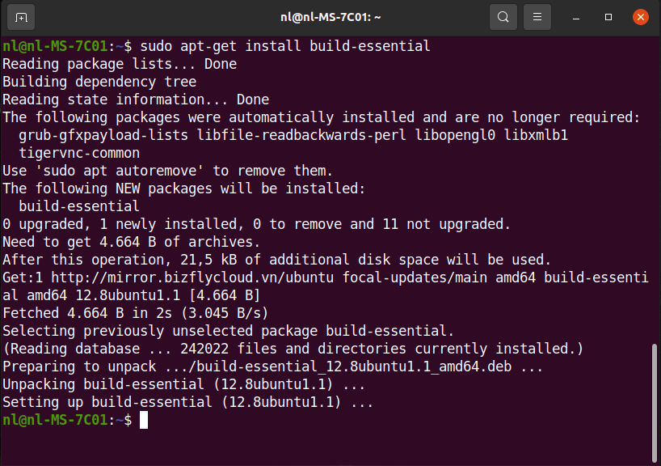Click the mirror.bizflycloud.vn URL
The image size is (661, 466).
pyautogui.click(x=192, y=277)
